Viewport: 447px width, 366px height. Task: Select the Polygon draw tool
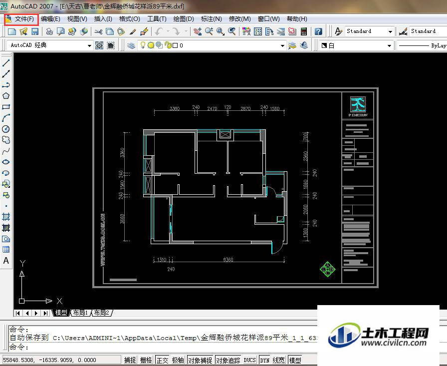[6, 96]
